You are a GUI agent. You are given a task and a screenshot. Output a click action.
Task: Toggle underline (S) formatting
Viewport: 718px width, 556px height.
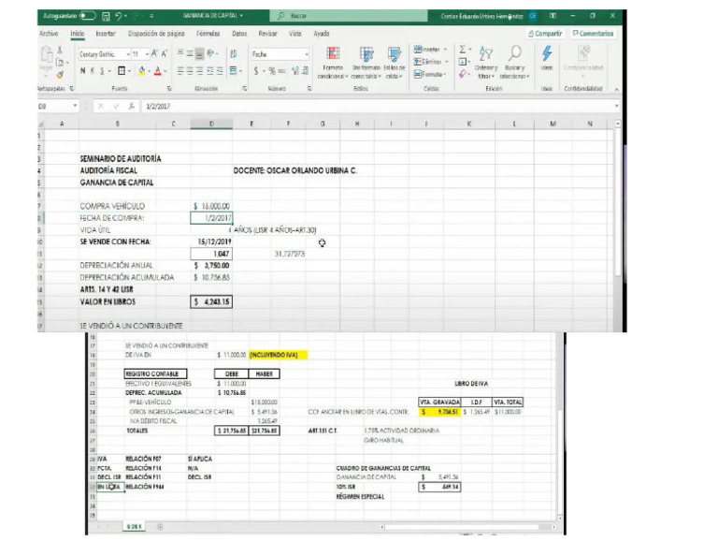pos(102,70)
